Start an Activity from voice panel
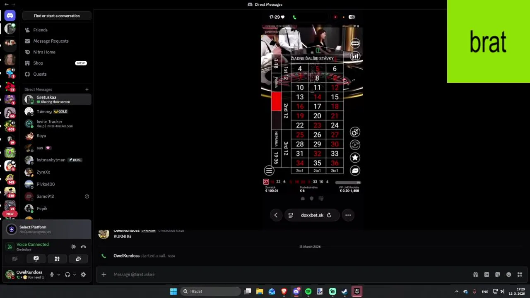The height and width of the screenshot is (298, 530). [57, 259]
